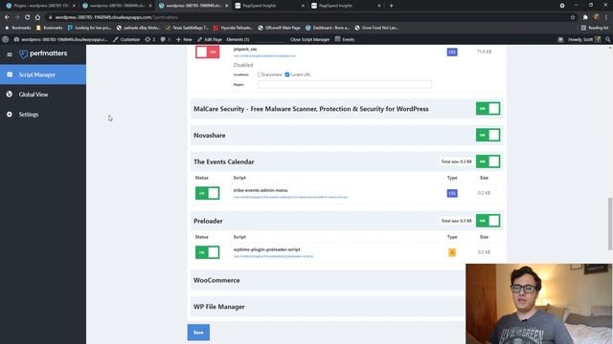Screen dimensions: 613x344
Task: Click Close Script Manager in admin bar
Action: 309,39
